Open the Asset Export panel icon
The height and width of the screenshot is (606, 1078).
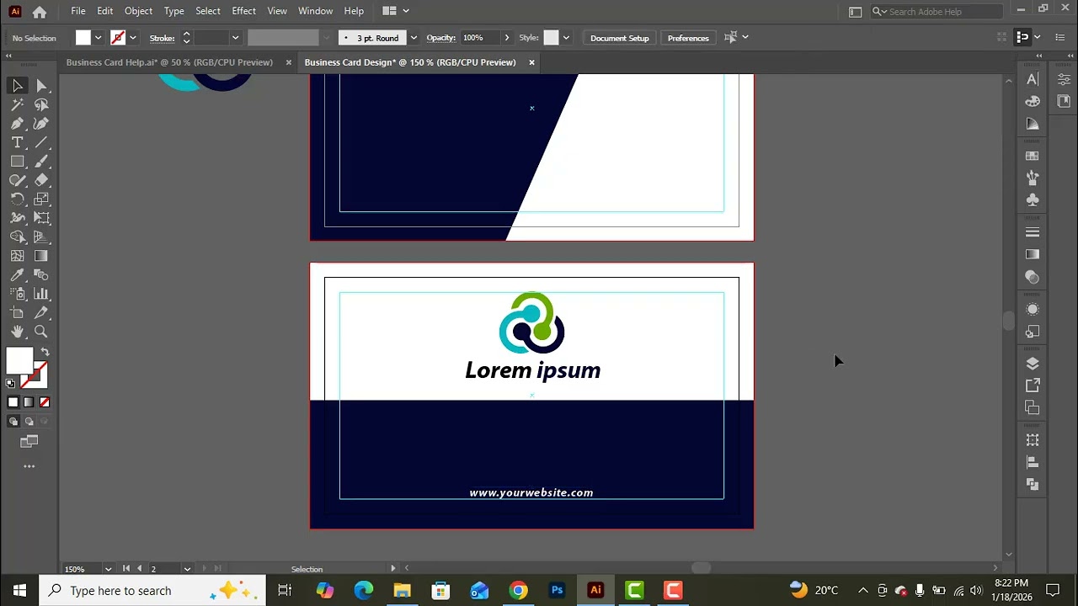click(x=1033, y=385)
